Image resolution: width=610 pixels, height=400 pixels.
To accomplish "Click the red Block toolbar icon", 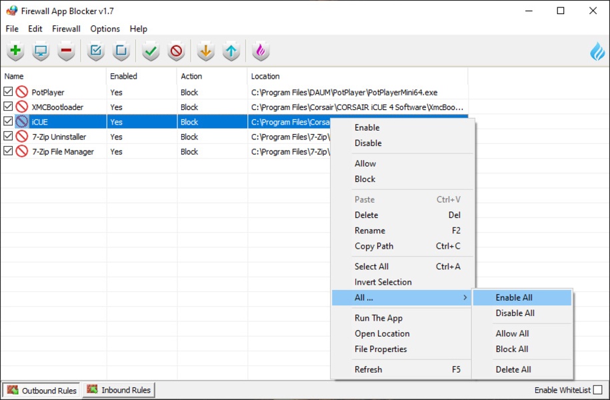I will coord(176,51).
